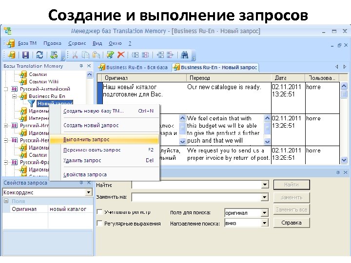
Task: Pin the Базы Translation Memory panel
Action: coord(81,66)
